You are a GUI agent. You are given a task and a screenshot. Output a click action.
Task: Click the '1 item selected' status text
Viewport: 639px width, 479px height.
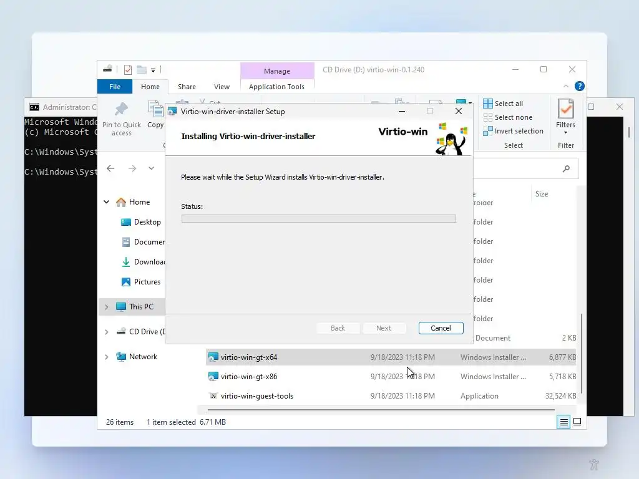pyautogui.click(x=171, y=422)
